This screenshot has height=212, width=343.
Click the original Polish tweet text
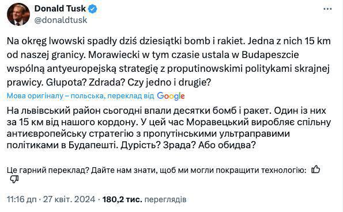coord(169,61)
